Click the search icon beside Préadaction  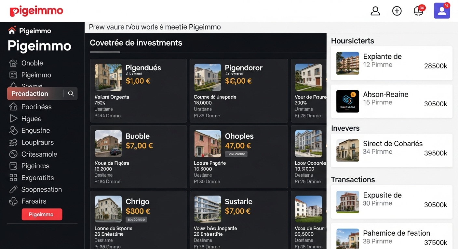pos(71,94)
